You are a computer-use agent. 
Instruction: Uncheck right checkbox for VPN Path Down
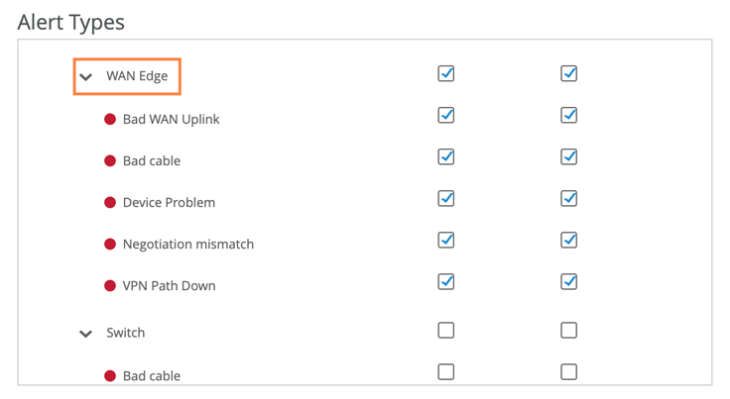(568, 281)
